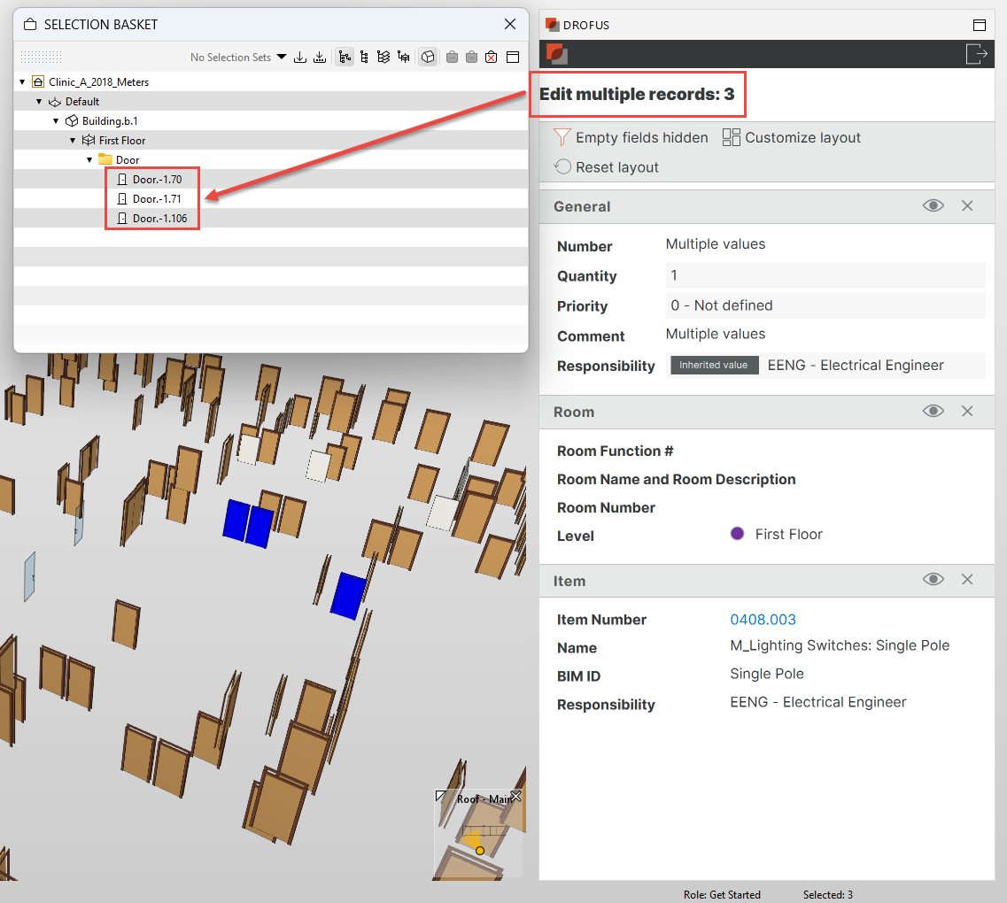This screenshot has height=903, width=1007.
Task: Toggle visibility eye of Item section
Action: pos(933,581)
